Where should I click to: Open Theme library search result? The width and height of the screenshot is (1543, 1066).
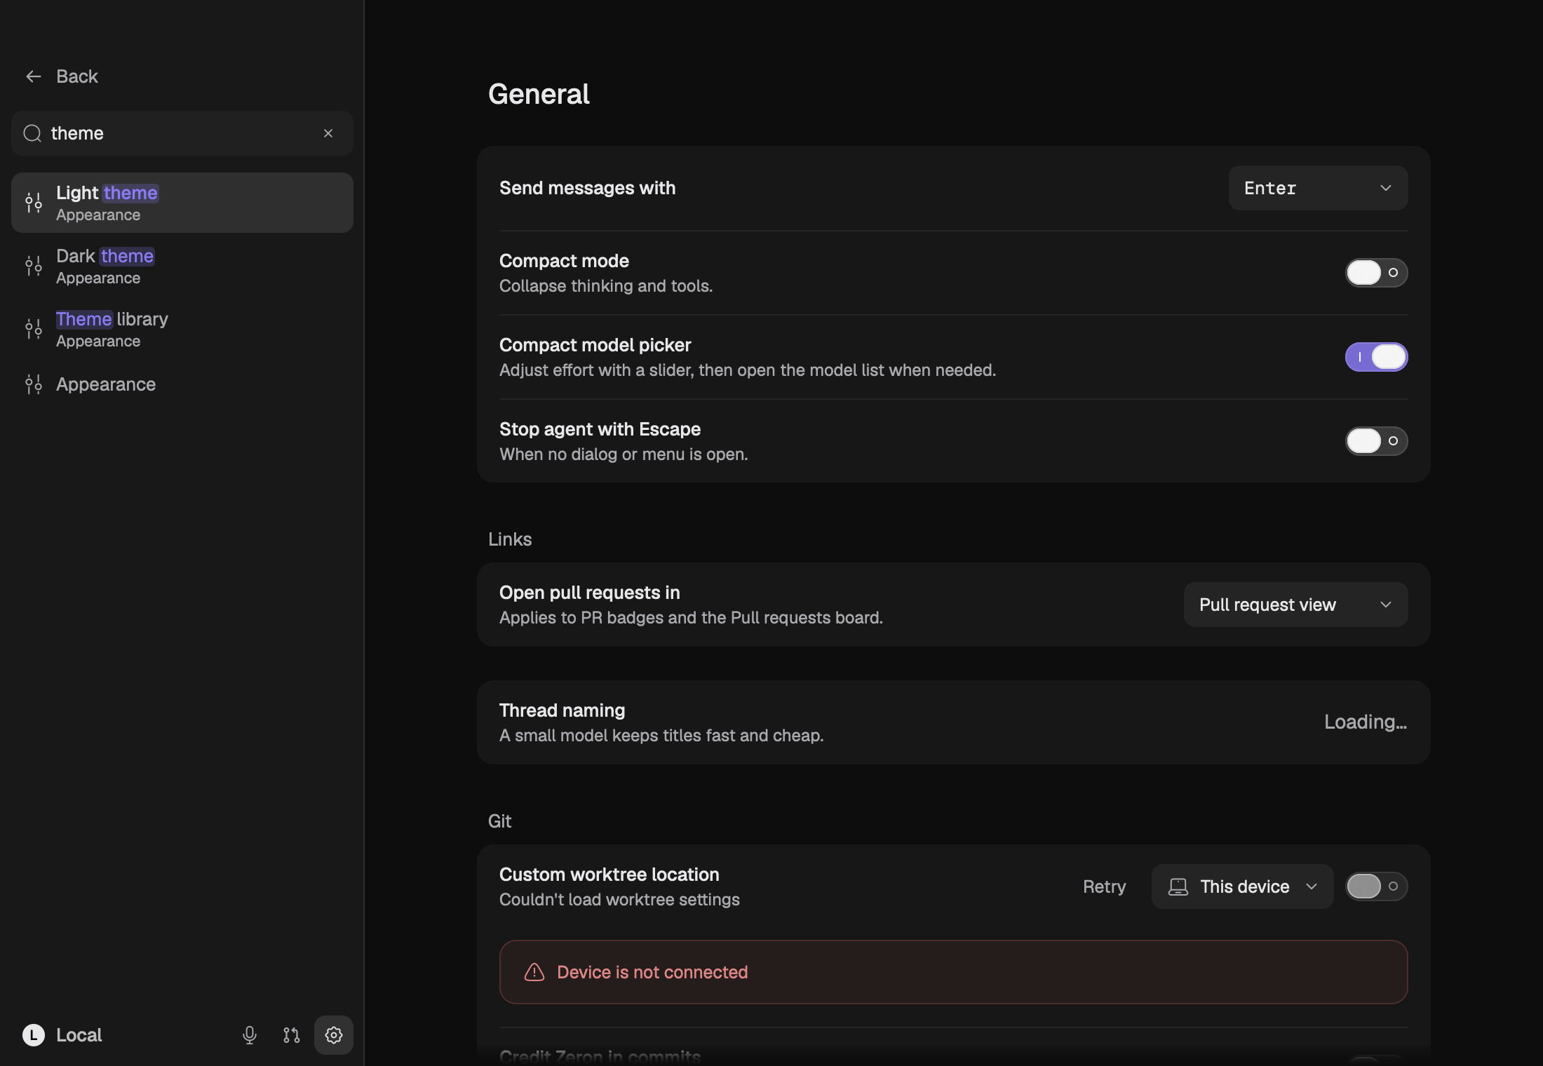(182, 329)
